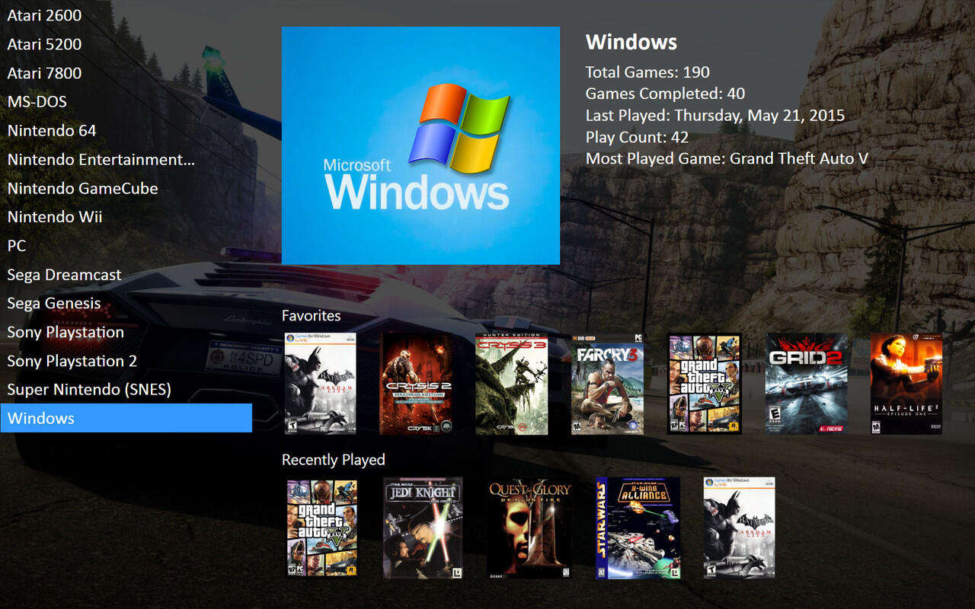Select Sony Playstation platform
Image resolution: width=975 pixels, height=609 pixels.
click(126, 332)
